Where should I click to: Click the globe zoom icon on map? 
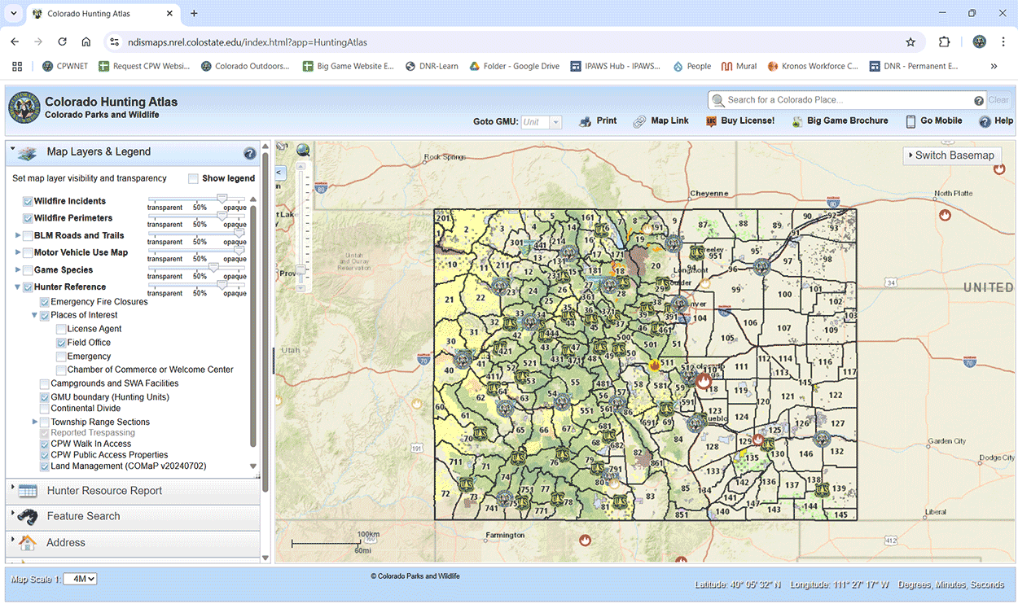(303, 150)
